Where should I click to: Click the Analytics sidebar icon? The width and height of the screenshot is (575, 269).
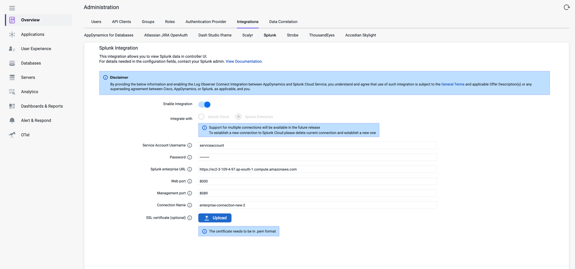[x=12, y=92]
